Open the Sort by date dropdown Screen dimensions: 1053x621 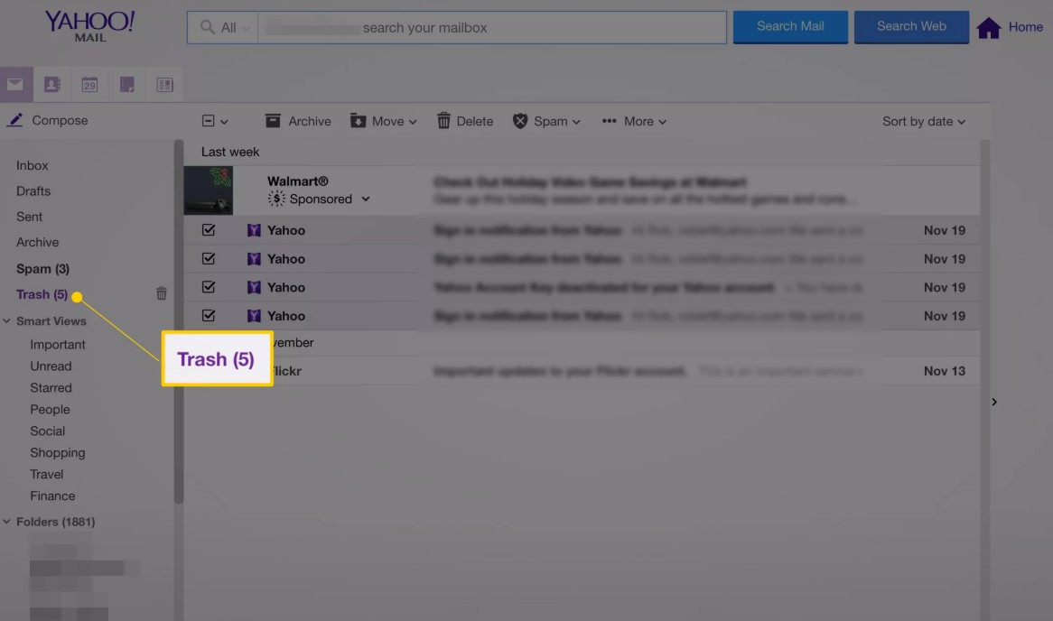tap(923, 120)
